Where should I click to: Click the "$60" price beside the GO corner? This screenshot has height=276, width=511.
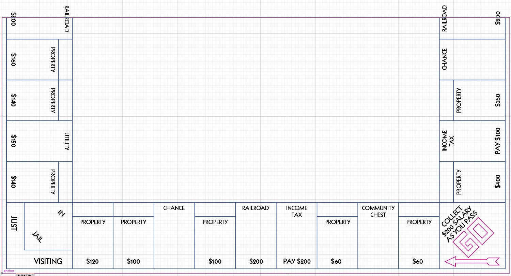(418, 262)
